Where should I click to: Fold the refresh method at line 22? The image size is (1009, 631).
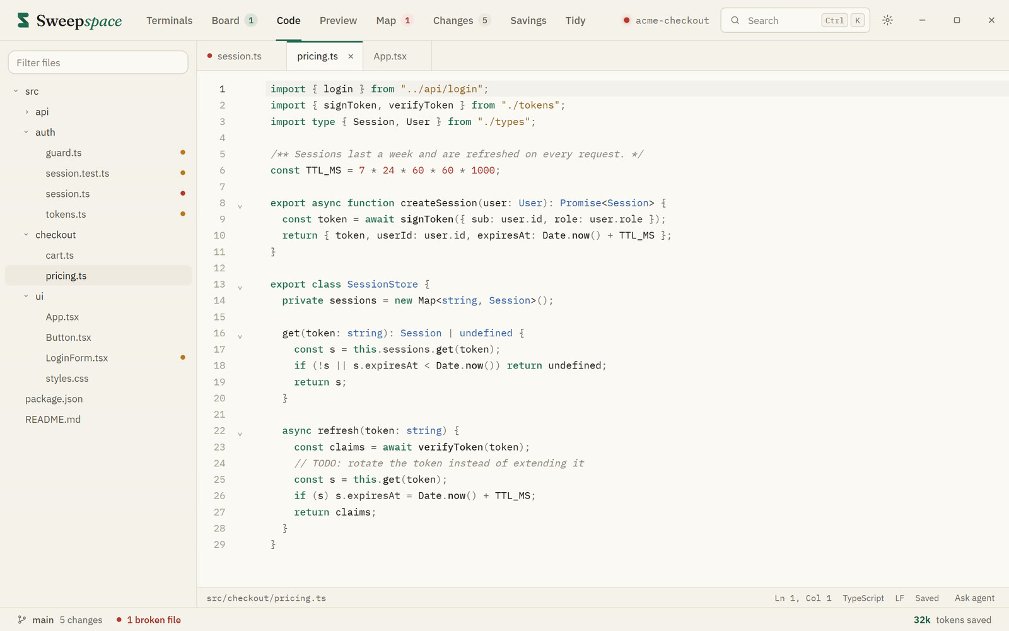[240, 434]
